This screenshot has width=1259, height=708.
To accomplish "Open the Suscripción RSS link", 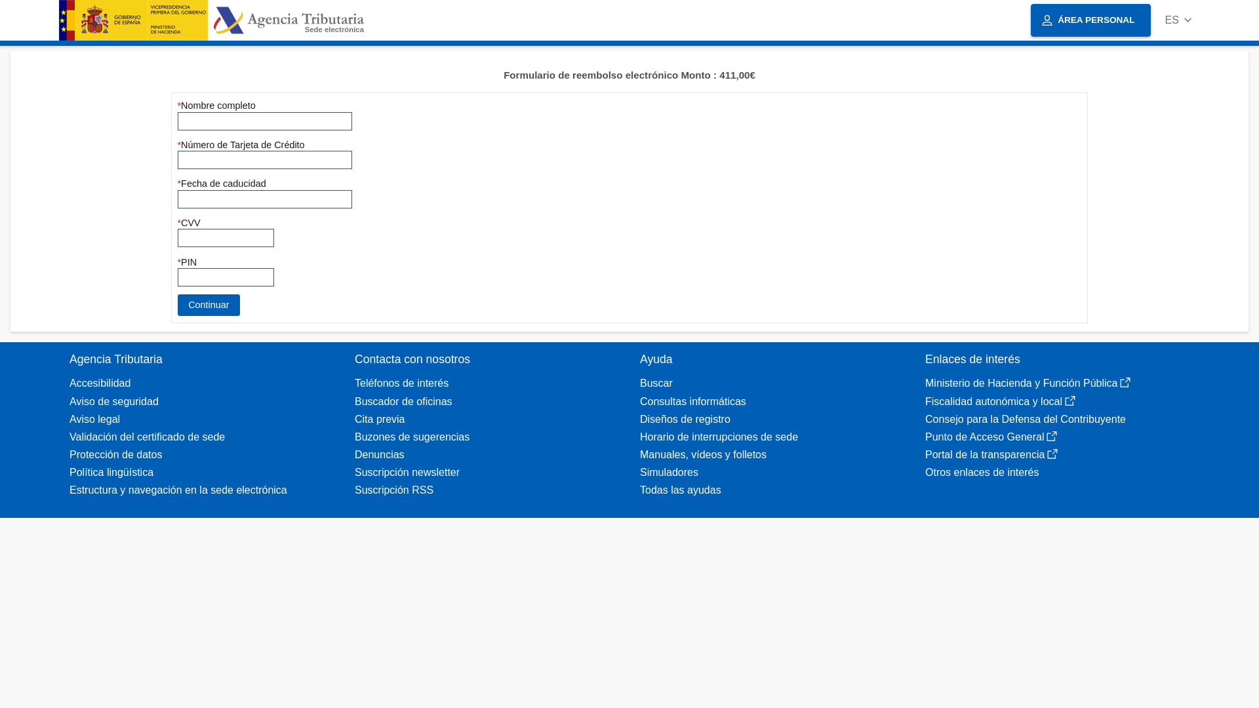I will pyautogui.click(x=394, y=490).
